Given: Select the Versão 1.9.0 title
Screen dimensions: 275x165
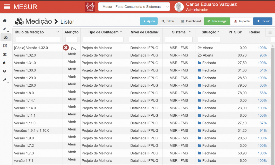Looking at the screenshot, I should click(x=24, y=138).
